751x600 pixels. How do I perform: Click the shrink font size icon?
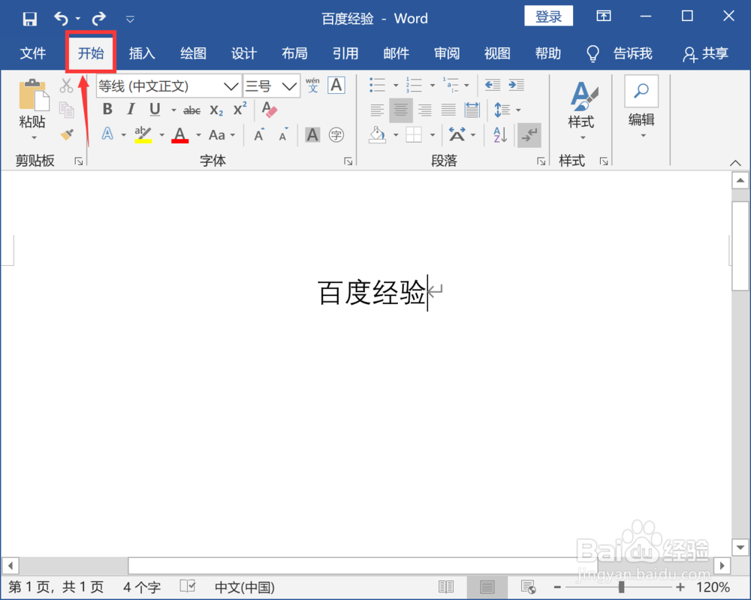(284, 134)
